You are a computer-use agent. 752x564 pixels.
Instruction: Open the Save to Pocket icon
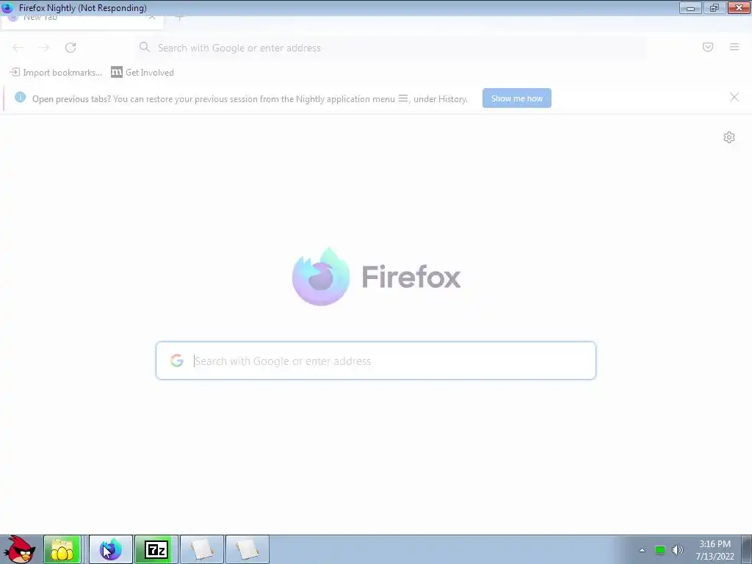click(x=708, y=47)
